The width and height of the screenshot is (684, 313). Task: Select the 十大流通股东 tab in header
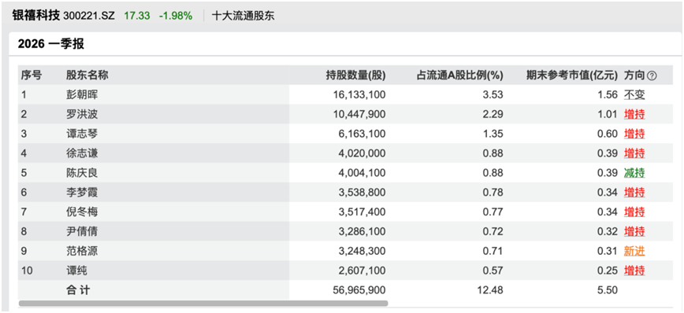(x=243, y=16)
